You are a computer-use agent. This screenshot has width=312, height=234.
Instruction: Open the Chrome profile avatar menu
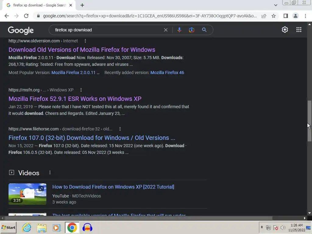pos(296,16)
